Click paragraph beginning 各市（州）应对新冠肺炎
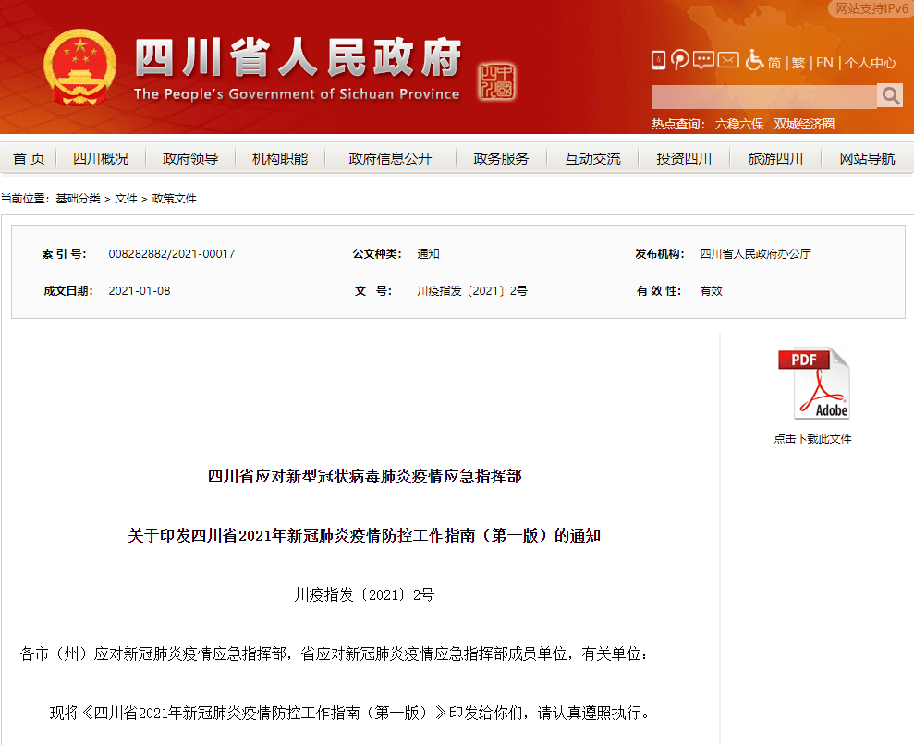This screenshot has width=914, height=745. [334, 654]
